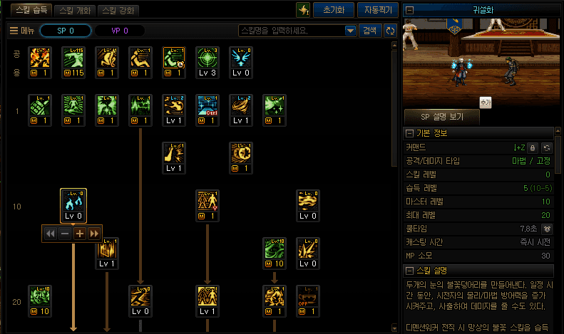Select the blue flame skill icon at level 10
This screenshot has width=564, height=334.
click(73, 201)
